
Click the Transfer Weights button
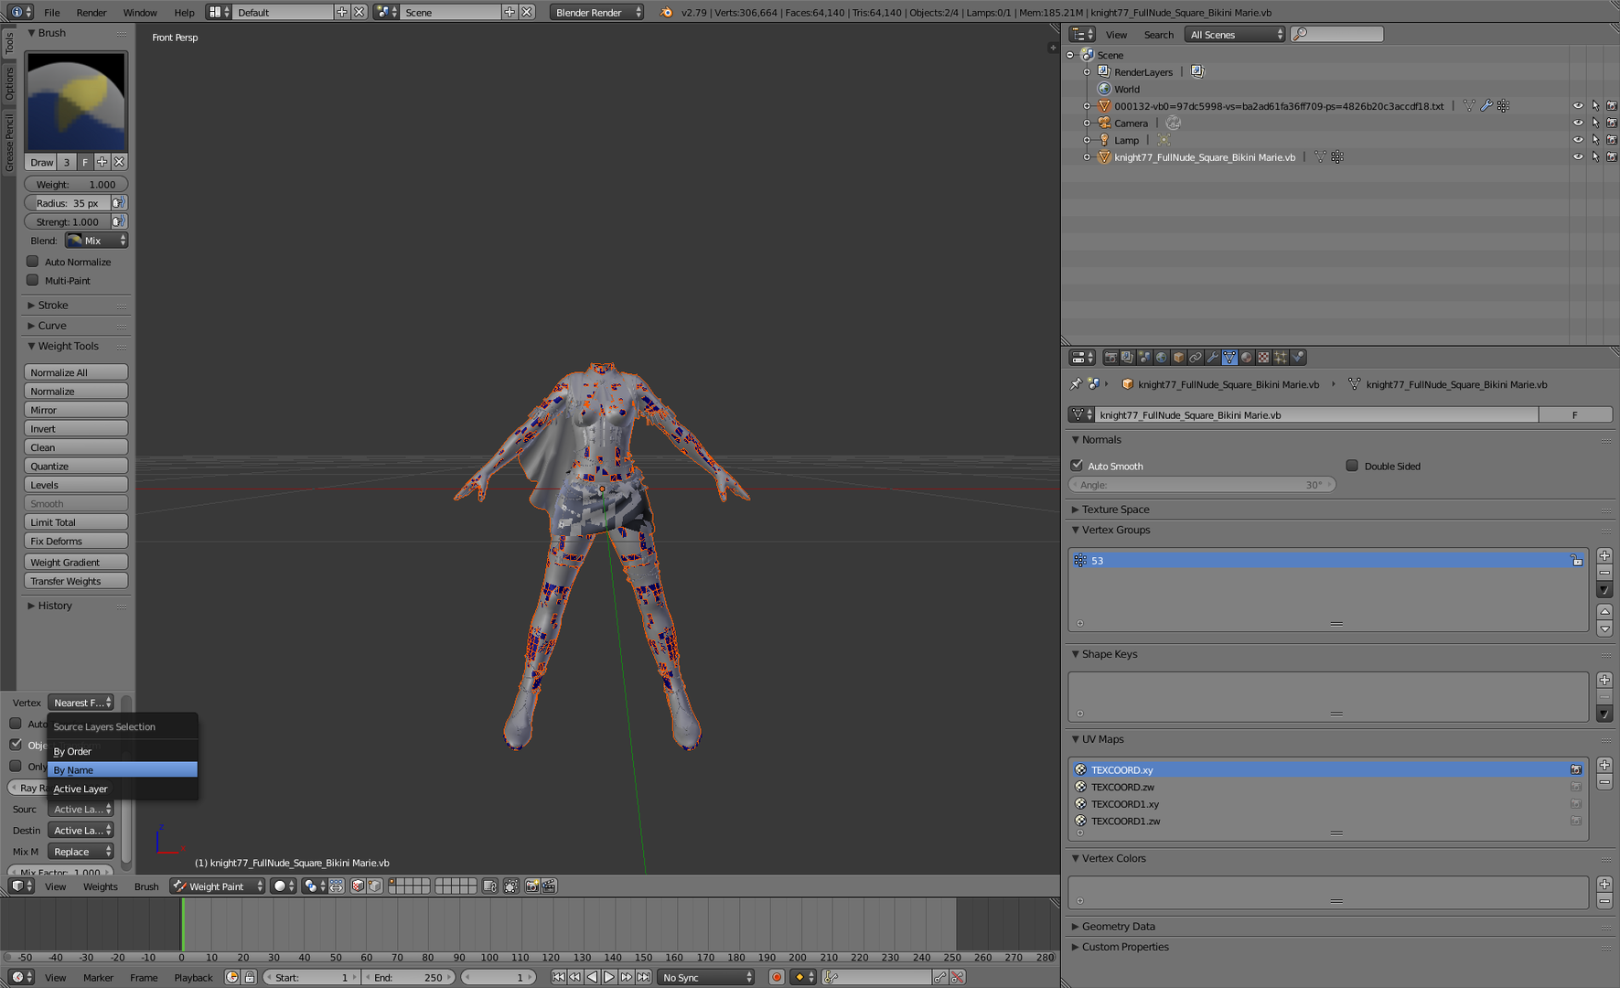click(76, 581)
